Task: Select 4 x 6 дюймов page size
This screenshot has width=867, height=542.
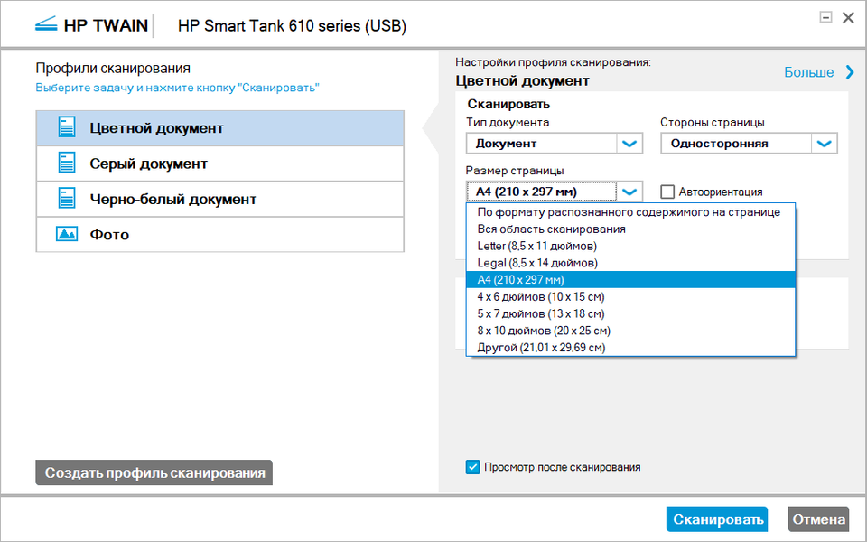Action: (540, 296)
